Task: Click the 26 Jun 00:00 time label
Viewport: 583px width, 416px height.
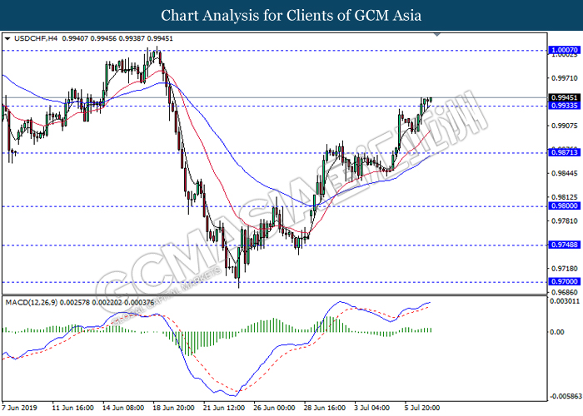Action: click(x=274, y=408)
